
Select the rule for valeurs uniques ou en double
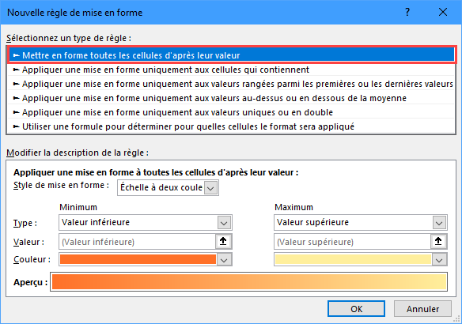231,112
